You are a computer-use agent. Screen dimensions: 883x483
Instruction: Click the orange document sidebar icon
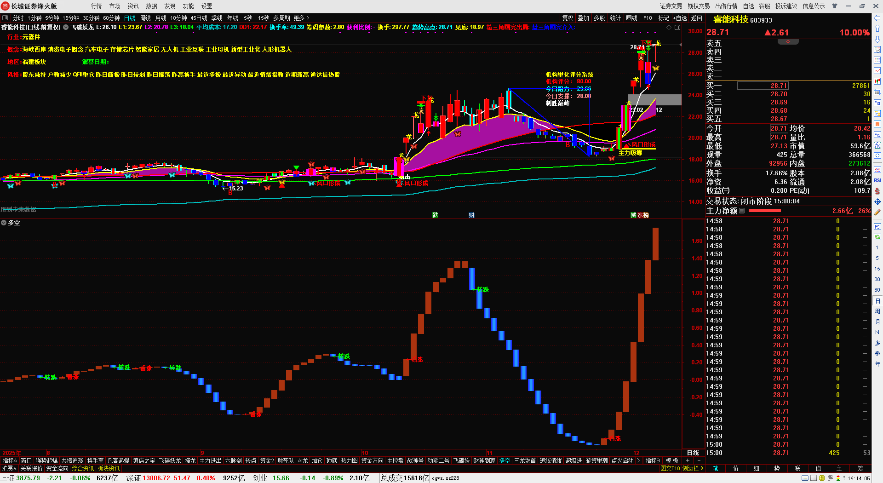pyautogui.click(x=877, y=124)
